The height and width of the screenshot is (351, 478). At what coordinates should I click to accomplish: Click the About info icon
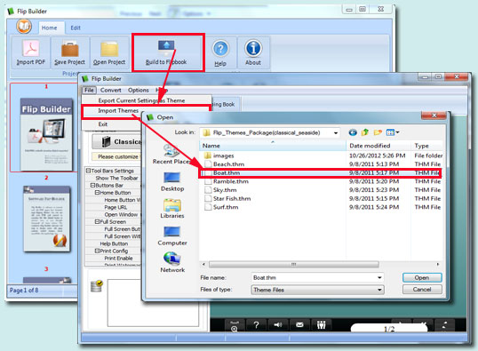click(253, 49)
